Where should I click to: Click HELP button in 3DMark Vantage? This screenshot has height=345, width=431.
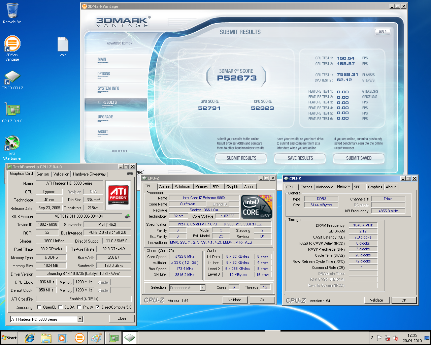pyautogui.click(x=383, y=32)
